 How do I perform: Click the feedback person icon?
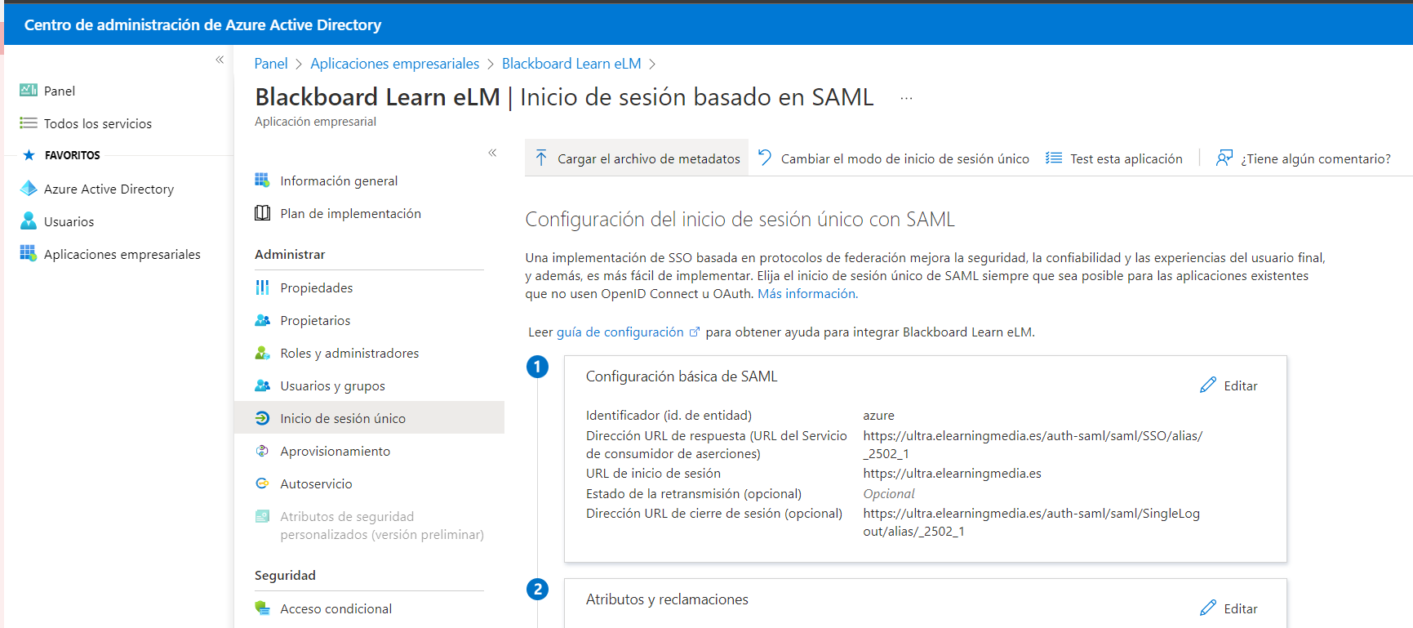point(1224,158)
